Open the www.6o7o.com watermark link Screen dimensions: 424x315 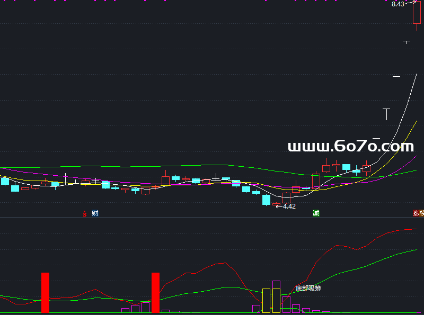click(350, 146)
